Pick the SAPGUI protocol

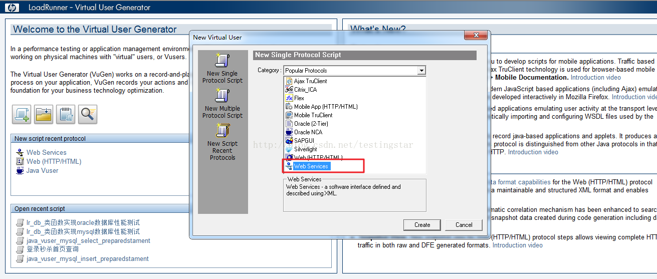(x=303, y=141)
